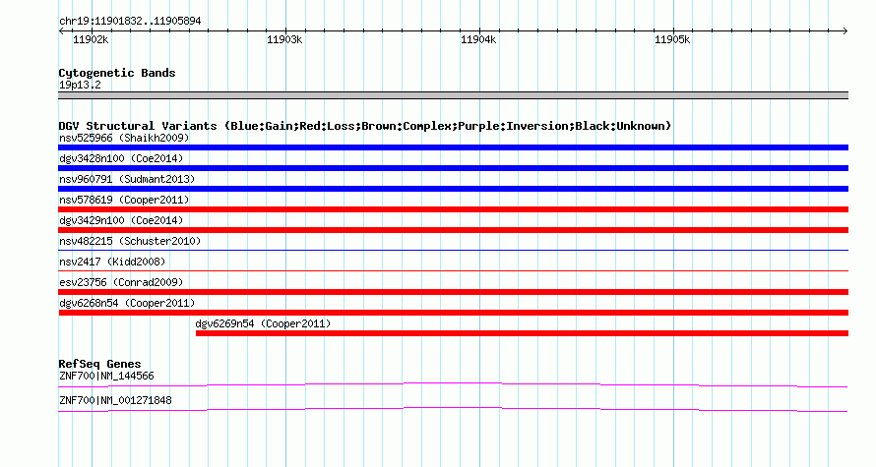Click the ruler's right arrowhead
This screenshot has width=876, height=467.
point(845,31)
